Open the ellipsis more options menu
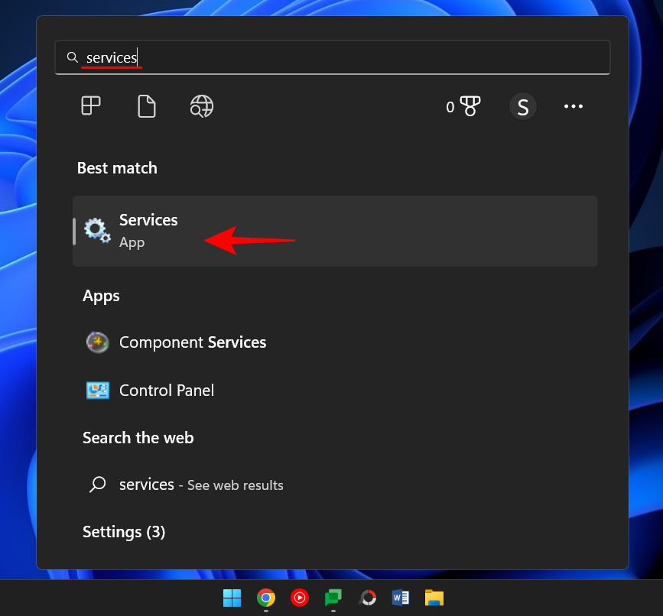Image resolution: width=663 pixels, height=616 pixels. pyautogui.click(x=574, y=106)
